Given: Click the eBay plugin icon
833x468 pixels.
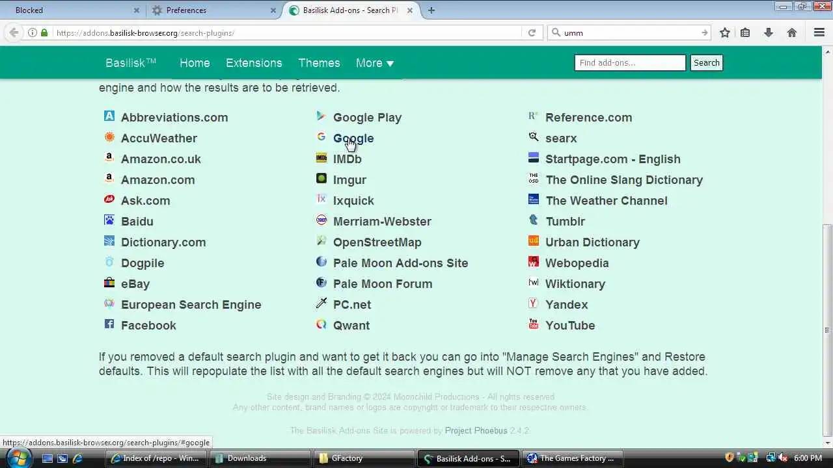Looking at the screenshot, I should 109,283.
